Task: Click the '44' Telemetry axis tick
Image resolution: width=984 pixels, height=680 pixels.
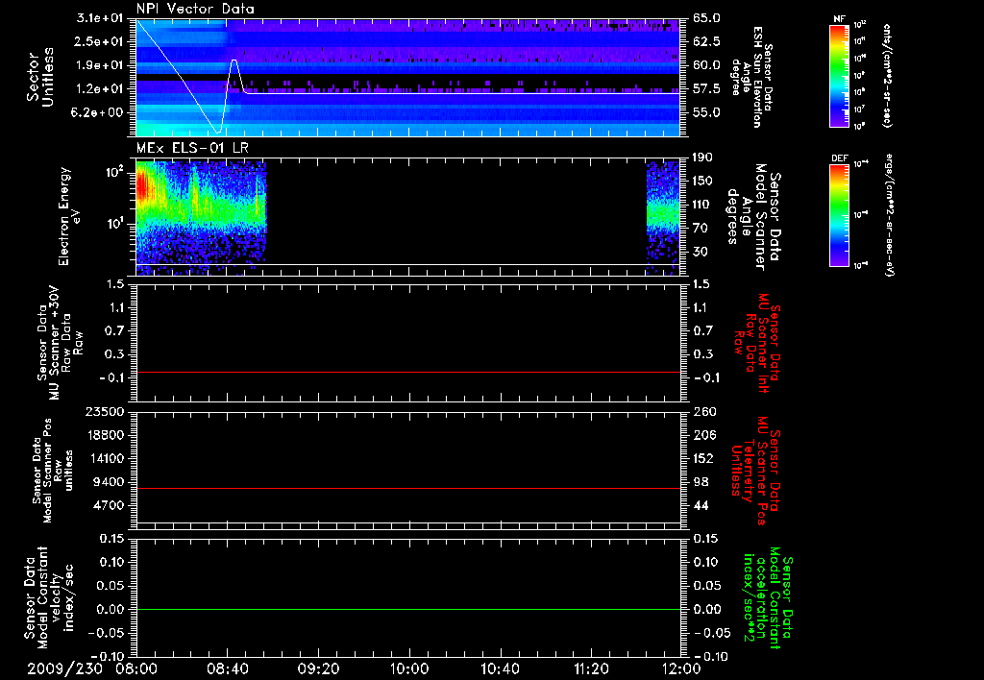Action: 701,505
